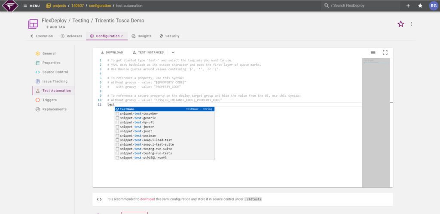Choose snippet-test-cucumber from suggestions
The height and width of the screenshot is (214, 440).
pyautogui.click(x=165, y=113)
